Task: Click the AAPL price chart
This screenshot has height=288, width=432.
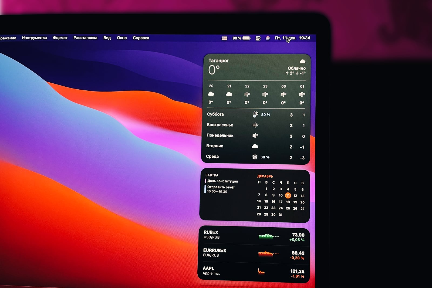Action: [x=261, y=271]
